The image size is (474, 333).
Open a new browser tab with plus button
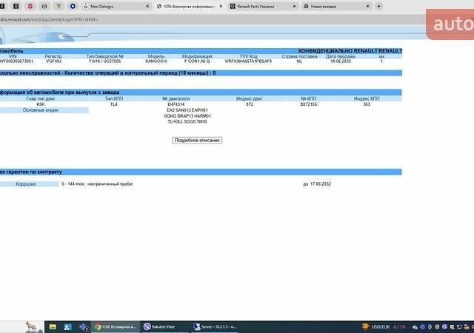[x=378, y=7]
